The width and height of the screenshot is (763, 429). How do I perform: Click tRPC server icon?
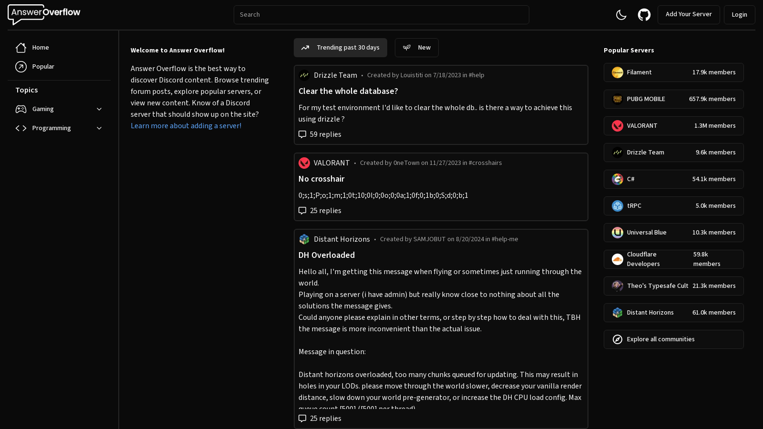point(618,206)
